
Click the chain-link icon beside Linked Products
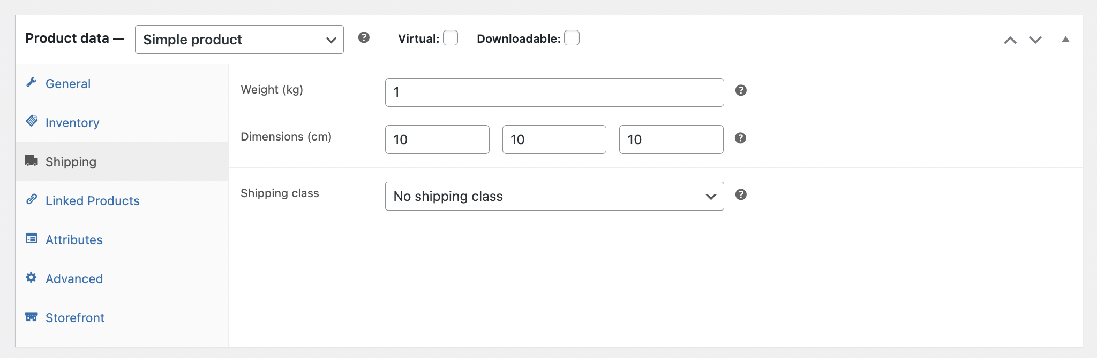click(32, 200)
